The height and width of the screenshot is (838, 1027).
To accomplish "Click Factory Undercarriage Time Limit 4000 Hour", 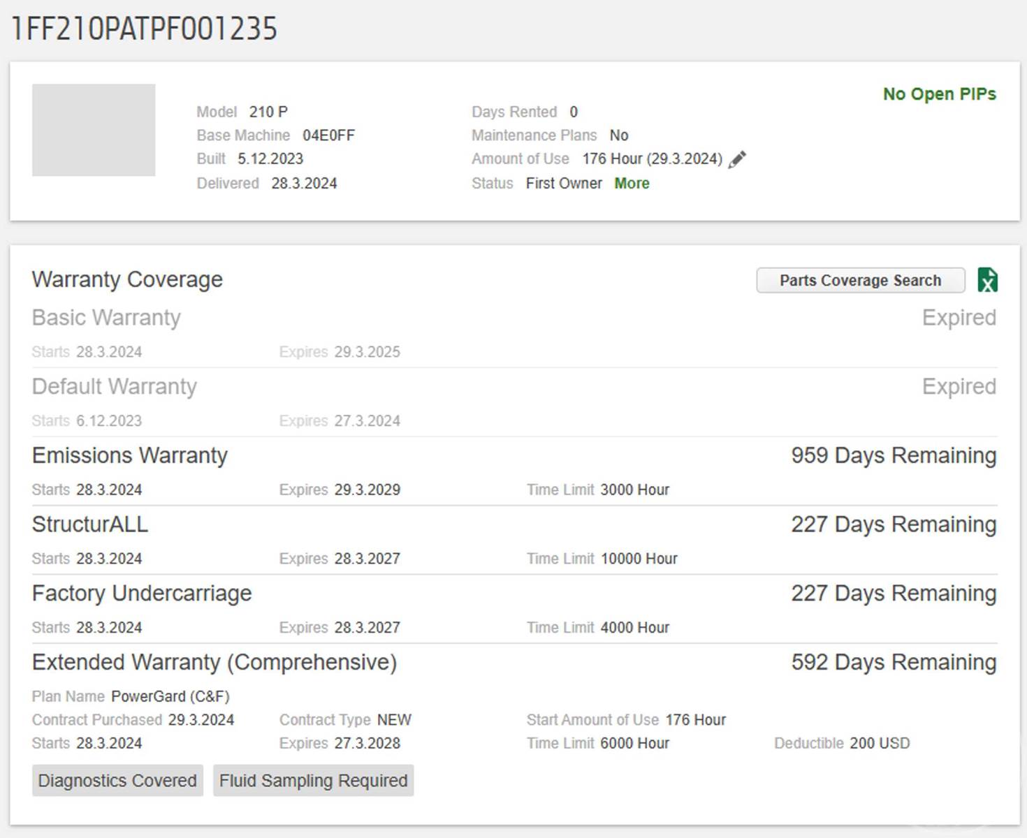I will [635, 628].
